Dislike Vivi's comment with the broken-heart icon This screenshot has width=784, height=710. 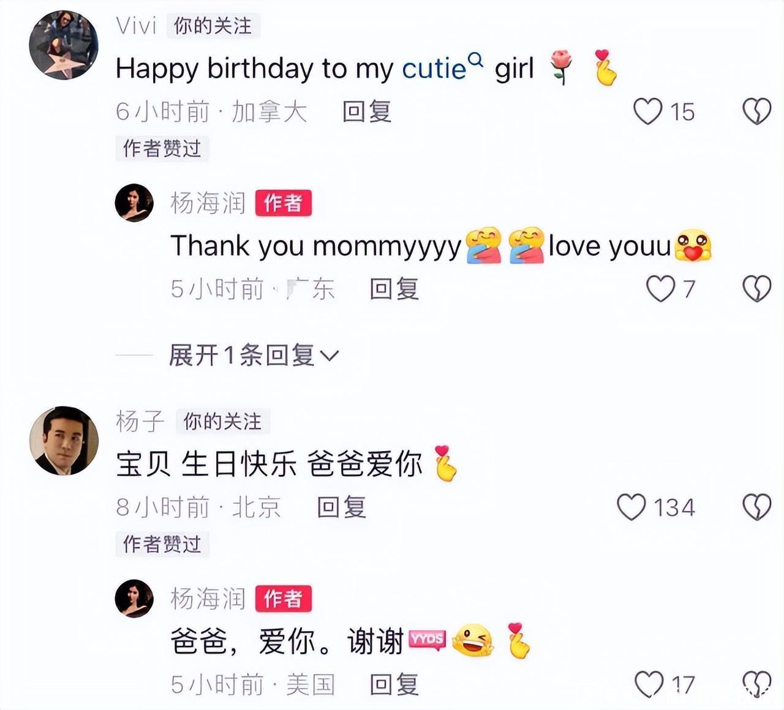[x=757, y=111]
